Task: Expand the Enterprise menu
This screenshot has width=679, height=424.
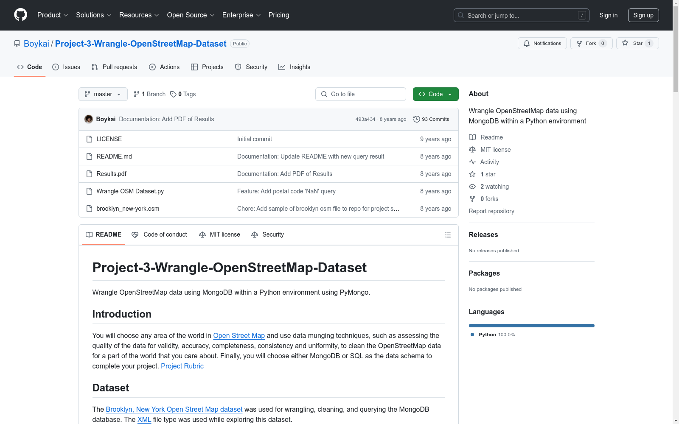Action: tap(241, 15)
